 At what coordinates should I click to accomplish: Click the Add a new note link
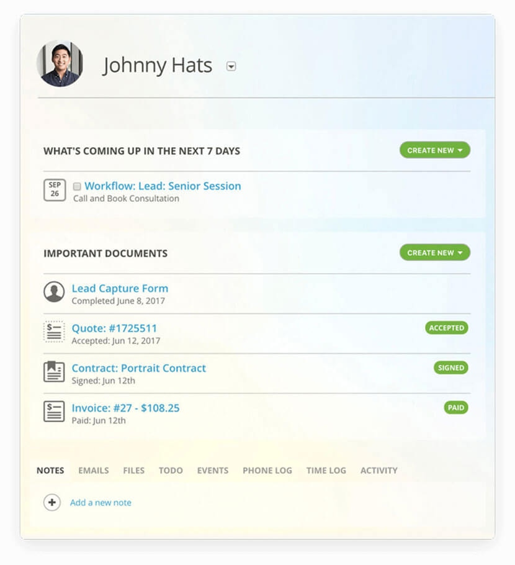[101, 502]
